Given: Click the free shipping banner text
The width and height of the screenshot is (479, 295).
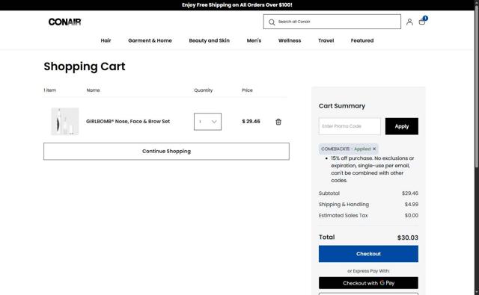Looking at the screenshot, I should coord(237,5).
